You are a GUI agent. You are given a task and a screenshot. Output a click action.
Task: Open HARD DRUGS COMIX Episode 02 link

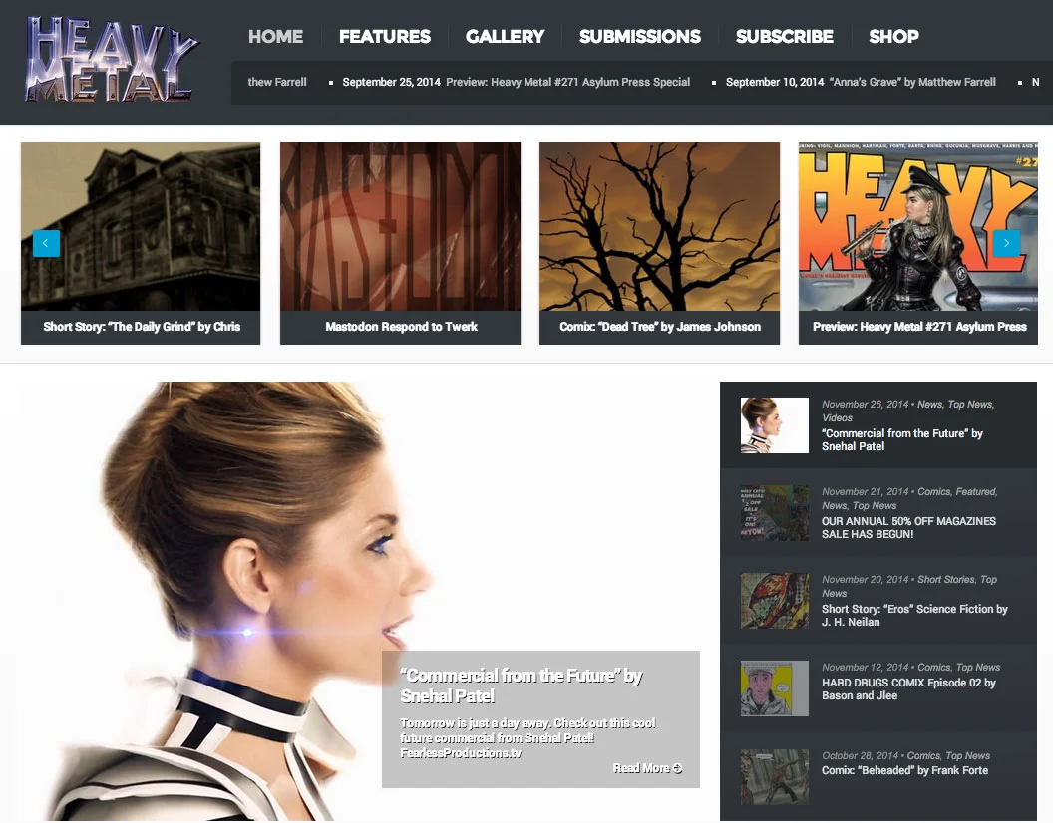(x=908, y=689)
